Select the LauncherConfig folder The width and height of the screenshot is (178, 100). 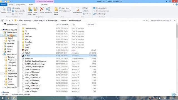30,28
